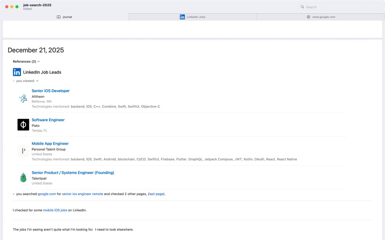
Task: Maximize the window with the green button
Action: pos(17,6)
